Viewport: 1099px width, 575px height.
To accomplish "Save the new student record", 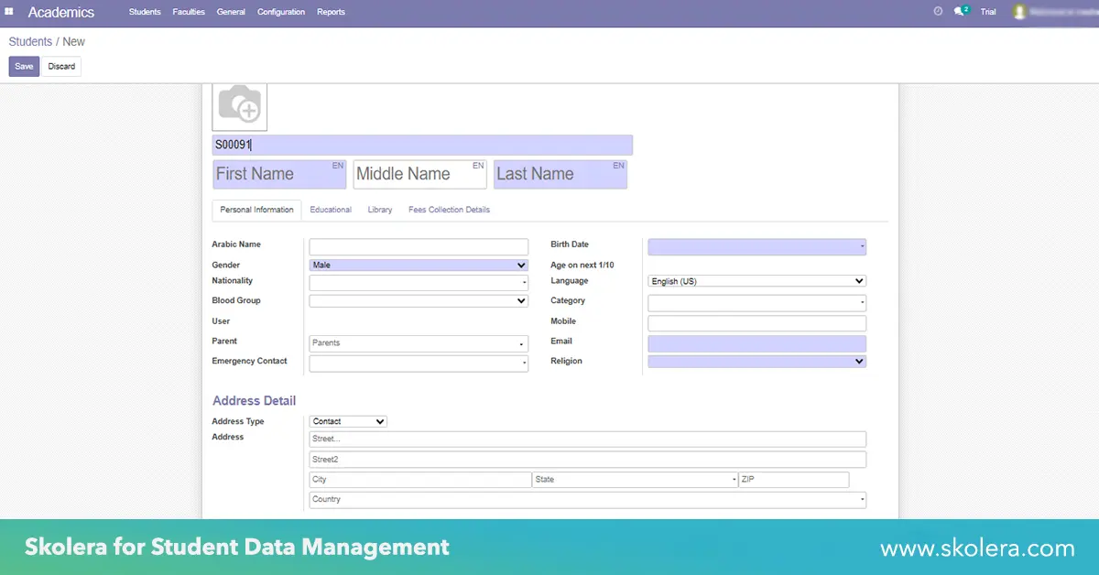I will coord(24,67).
